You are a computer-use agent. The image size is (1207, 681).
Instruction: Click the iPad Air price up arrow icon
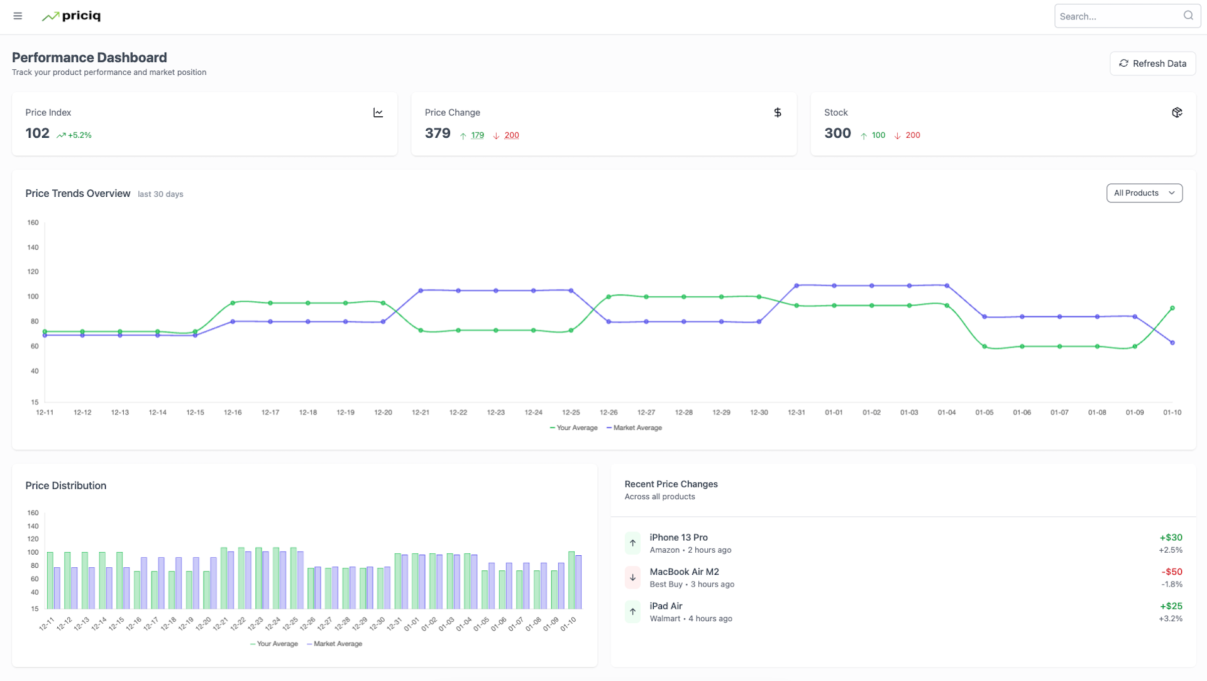(632, 611)
